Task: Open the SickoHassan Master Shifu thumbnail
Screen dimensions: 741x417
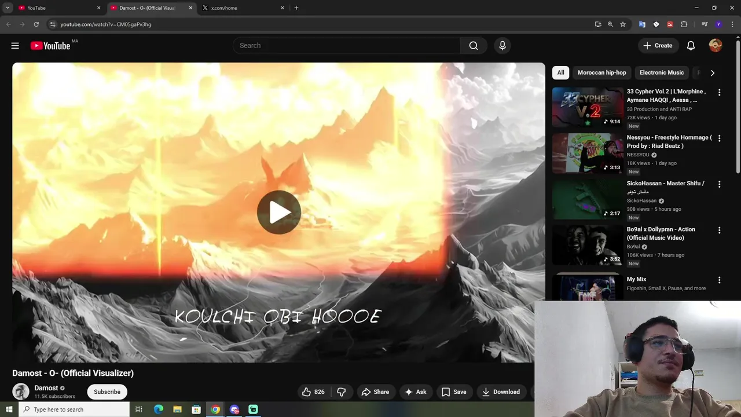Action: click(x=588, y=199)
